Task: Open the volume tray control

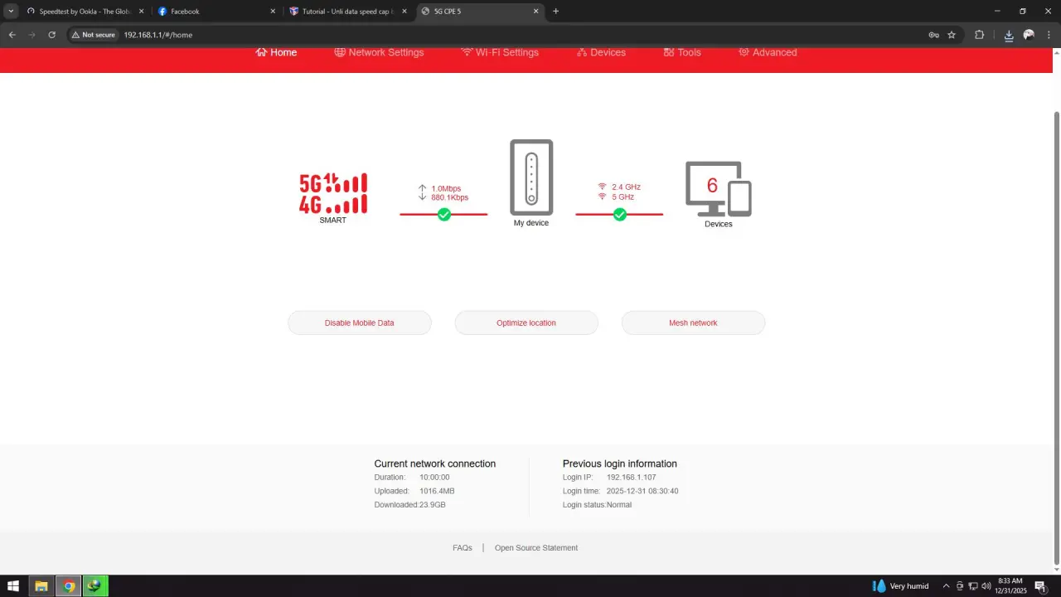Action: (985, 586)
